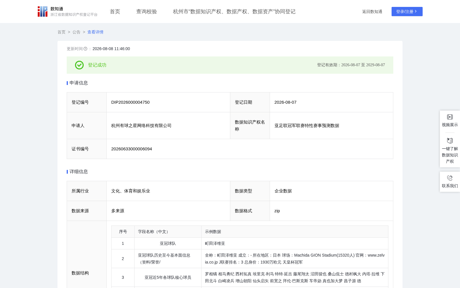
Task: Click certificate number 20260633000006094
Action: (x=132, y=149)
